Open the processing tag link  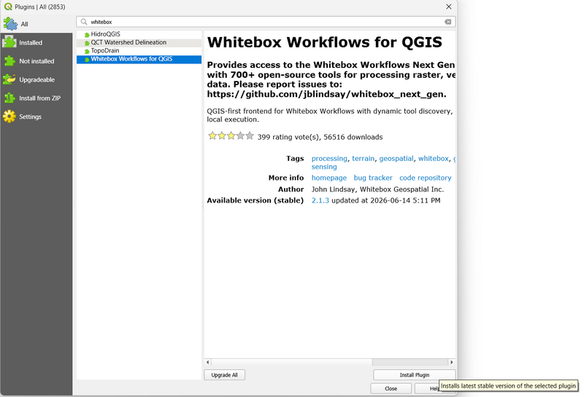[329, 158]
